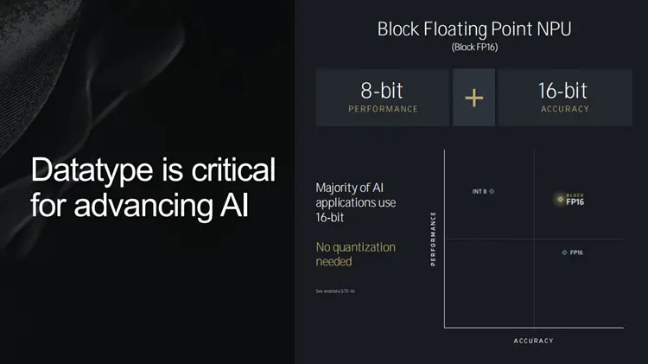648x364 pixels.
Task: Select the 16-bit Accuracy box
Action: tap(565, 98)
